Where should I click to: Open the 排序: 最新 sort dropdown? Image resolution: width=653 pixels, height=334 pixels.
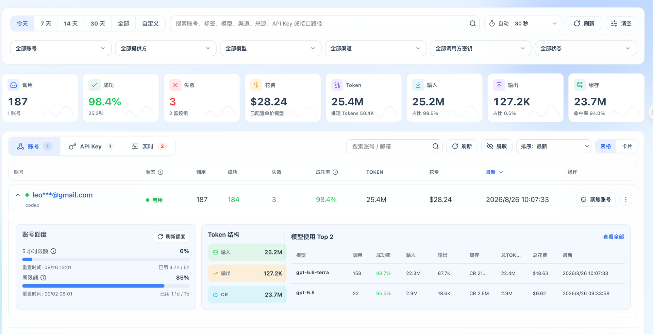click(x=554, y=146)
